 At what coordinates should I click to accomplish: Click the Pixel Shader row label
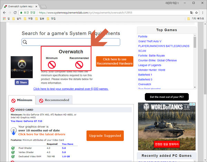25,148
